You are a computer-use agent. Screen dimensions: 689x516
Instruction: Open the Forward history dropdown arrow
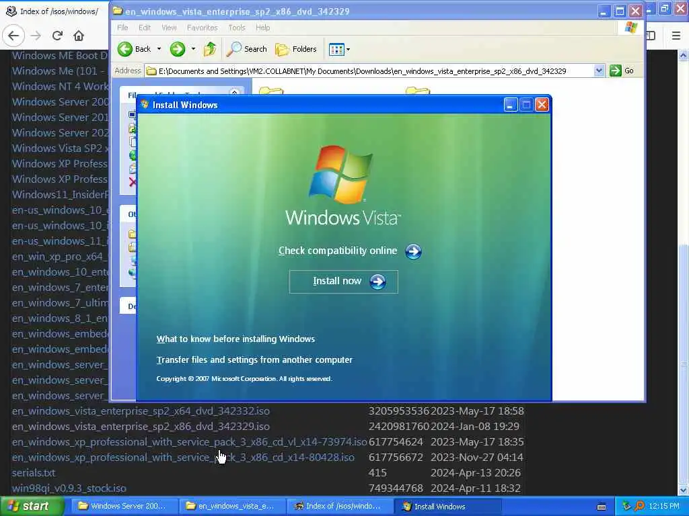click(193, 49)
